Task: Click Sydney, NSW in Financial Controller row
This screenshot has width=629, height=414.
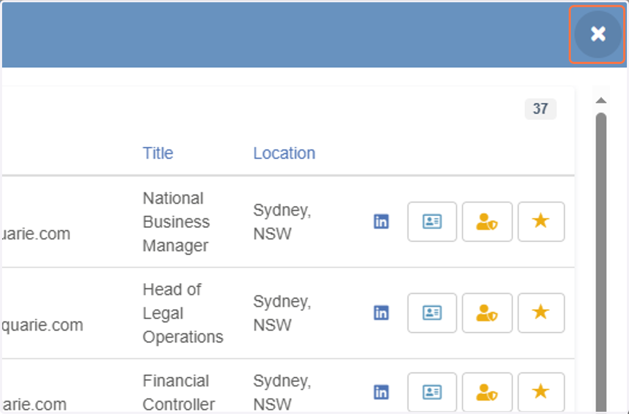Action: point(282,393)
